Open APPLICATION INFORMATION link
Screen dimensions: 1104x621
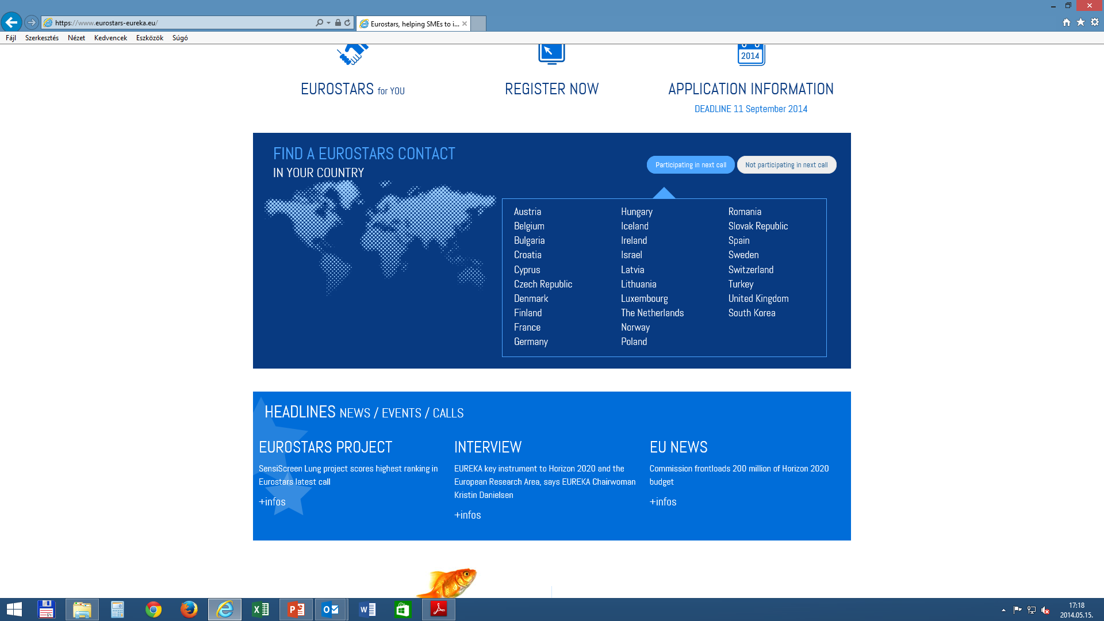[x=751, y=89]
